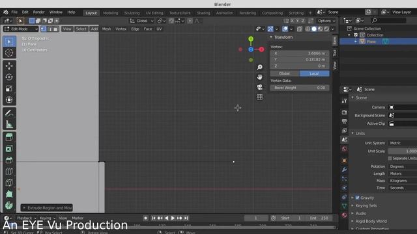Select the Poly Build tool

click(9, 194)
